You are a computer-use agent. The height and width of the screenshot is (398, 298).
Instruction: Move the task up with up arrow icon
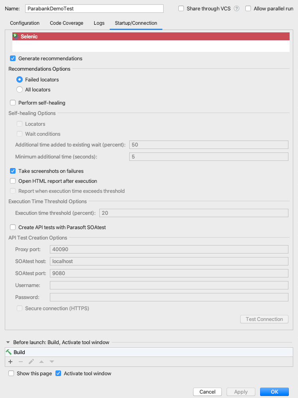click(x=41, y=362)
